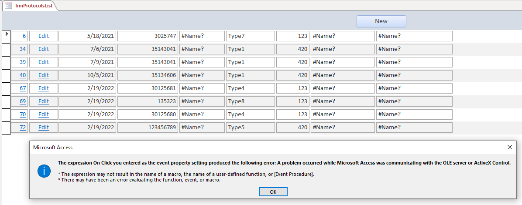
Task: Click the blue information icon in dialog
Action: [x=44, y=171]
